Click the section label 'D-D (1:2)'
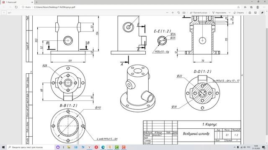Screen dimensions: 268x150 [202, 72]
